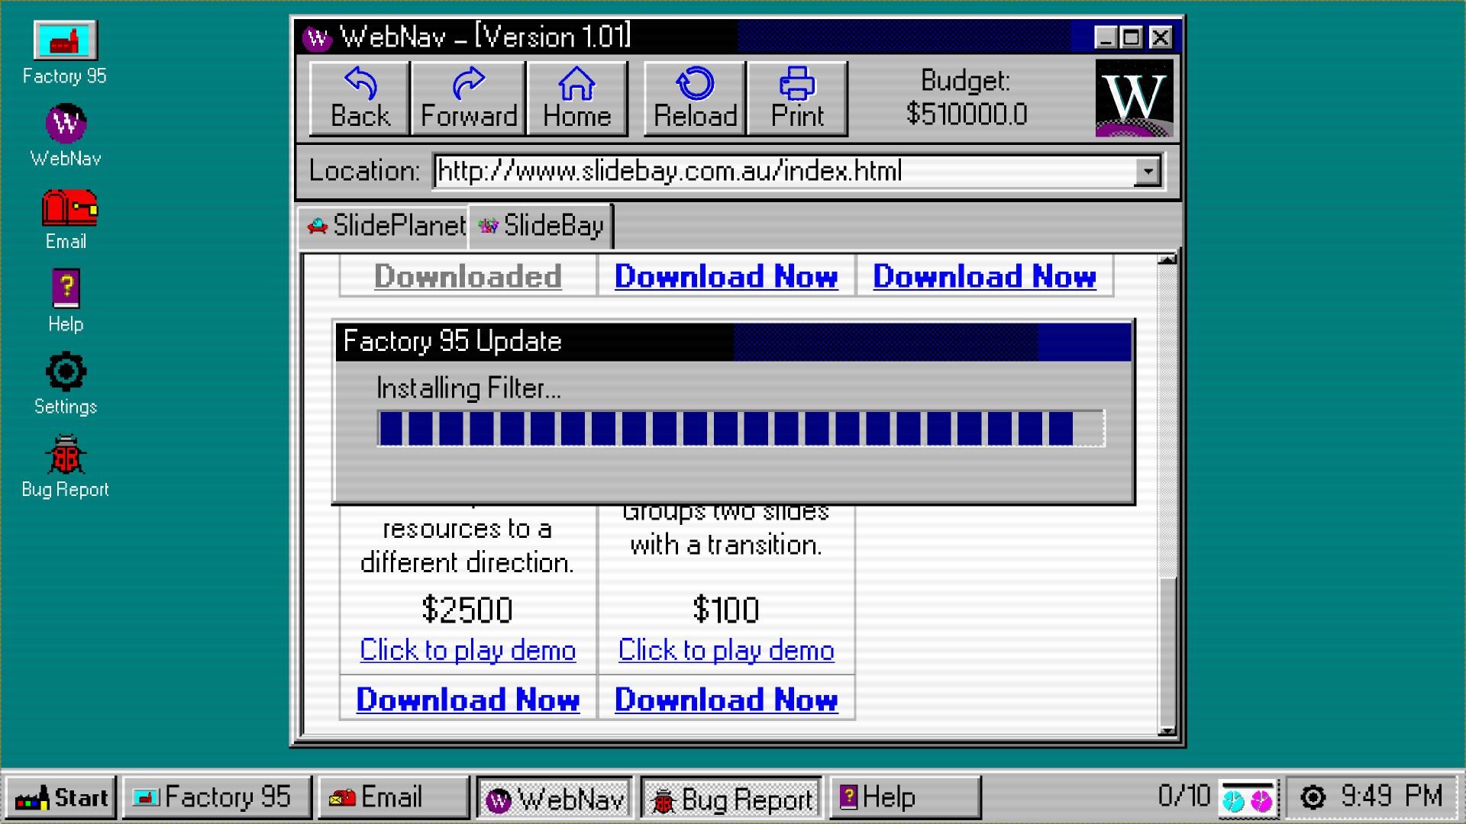Click to play demo for the $100 transition

tap(725, 650)
